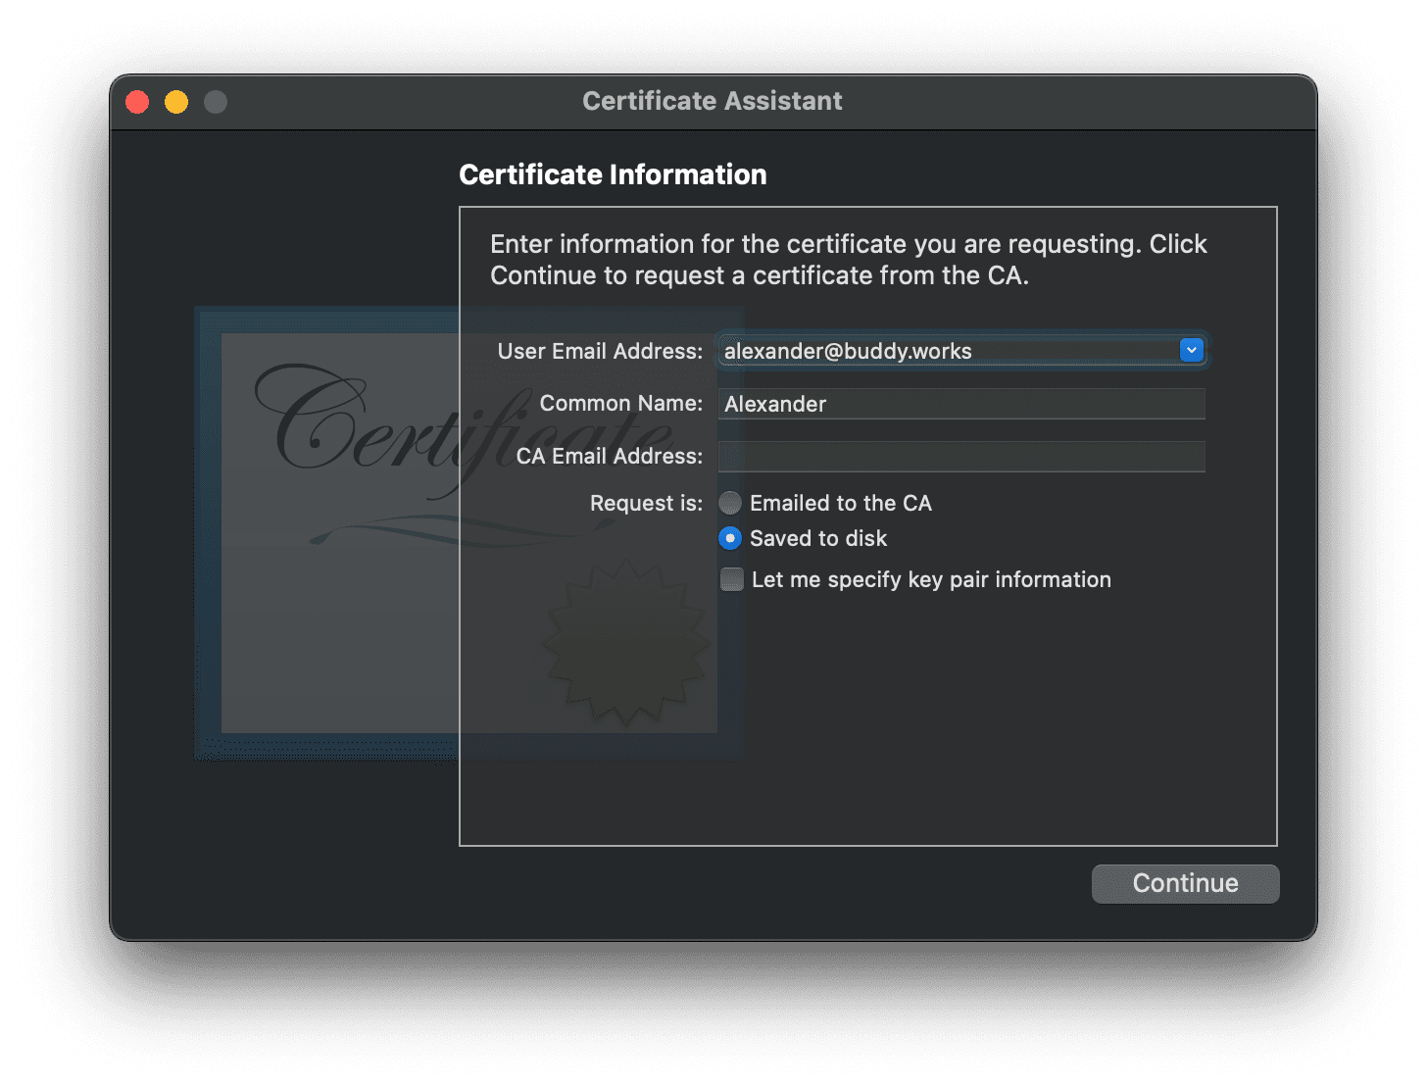Click the "User Email Address:" label
1427x1086 pixels.
pos(600,350)
